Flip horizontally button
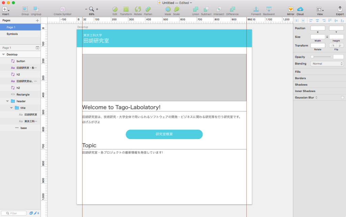This screenshot has height=217, width=346. tap(332, 45)
